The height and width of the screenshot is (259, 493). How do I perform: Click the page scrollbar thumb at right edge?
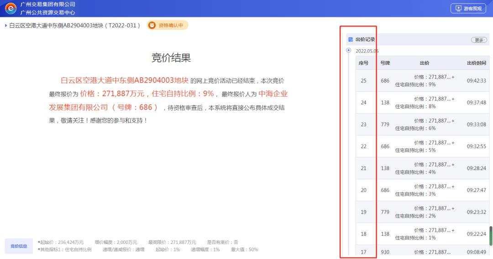coord(491,236)
